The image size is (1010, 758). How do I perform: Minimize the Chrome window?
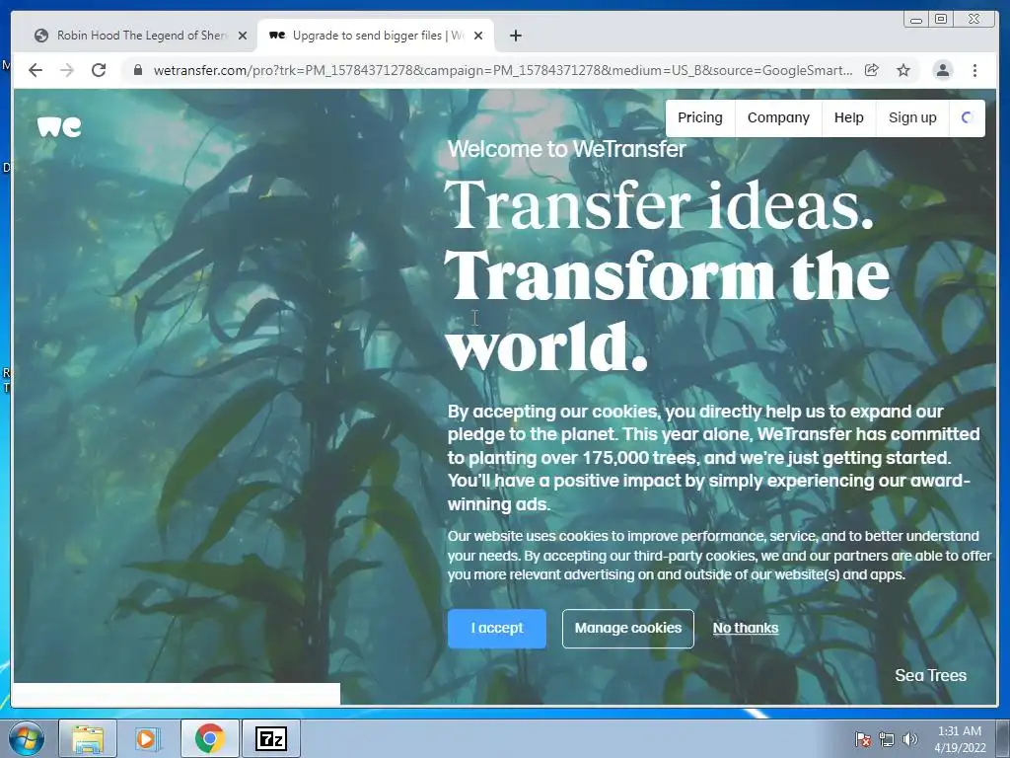click(x=916, y=20)
